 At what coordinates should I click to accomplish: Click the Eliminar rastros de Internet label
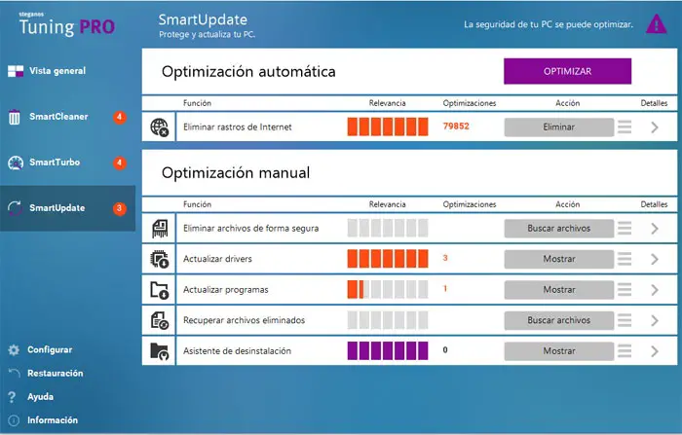pyautogui.click(x=238, y=127)
